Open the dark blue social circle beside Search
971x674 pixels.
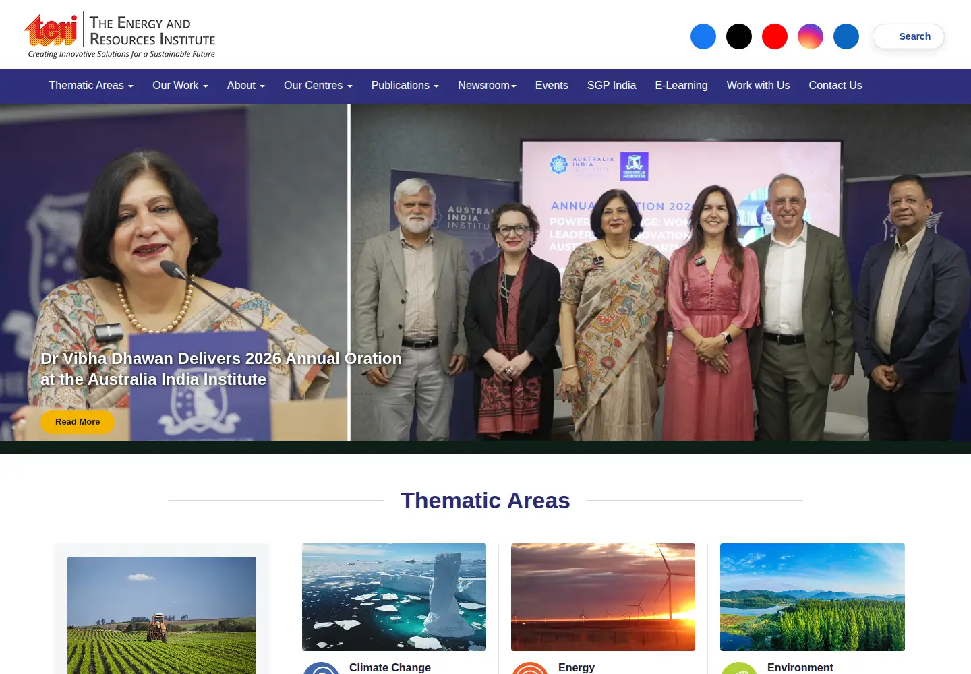click(846, 36)
